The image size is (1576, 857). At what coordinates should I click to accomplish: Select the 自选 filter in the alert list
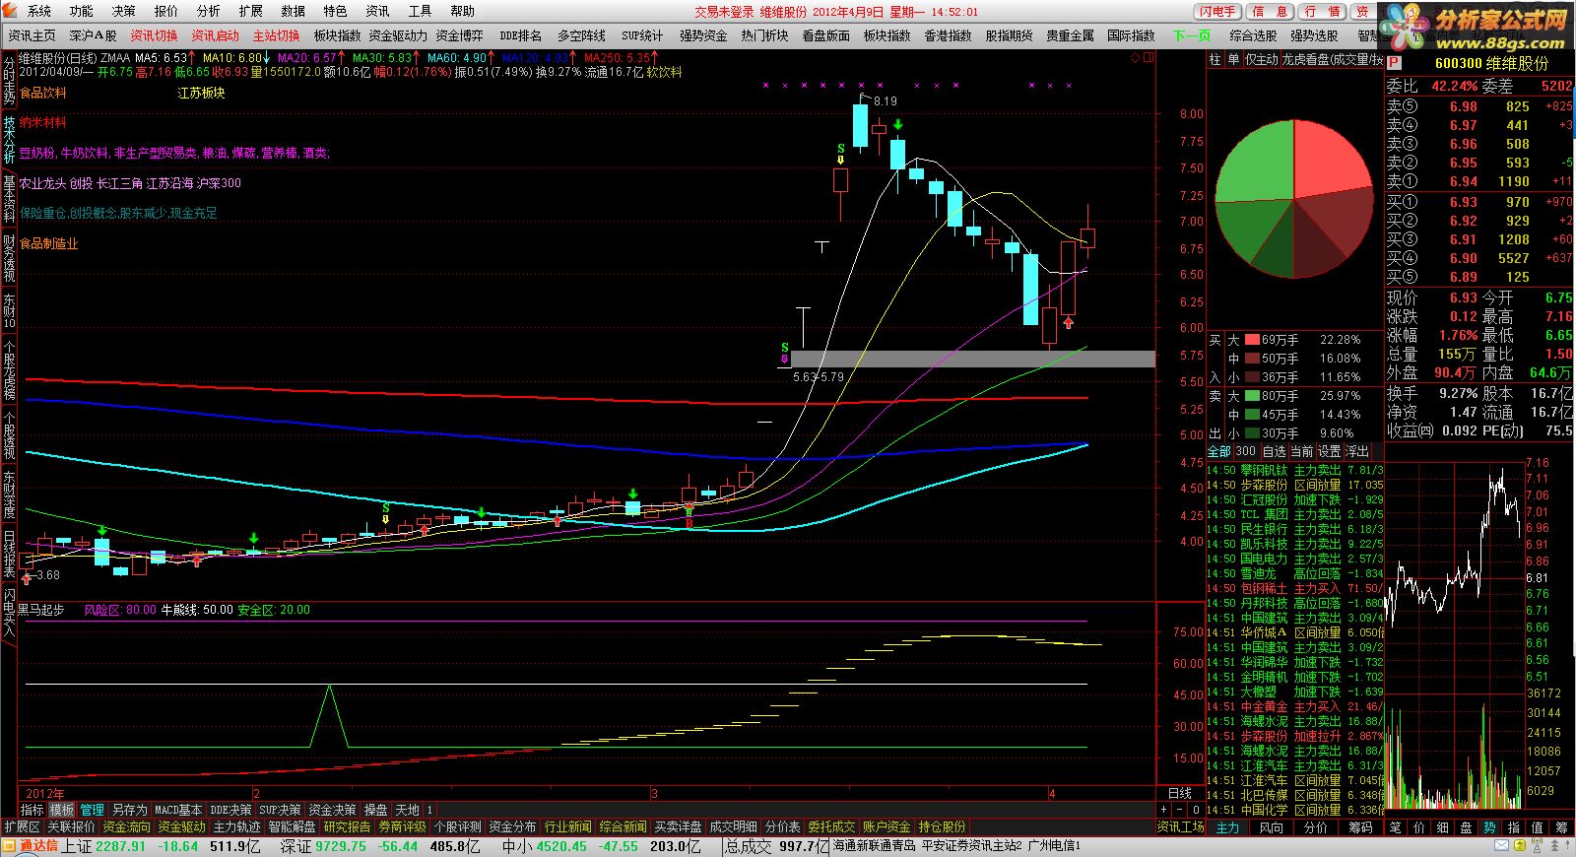[x=1274, y=451]
